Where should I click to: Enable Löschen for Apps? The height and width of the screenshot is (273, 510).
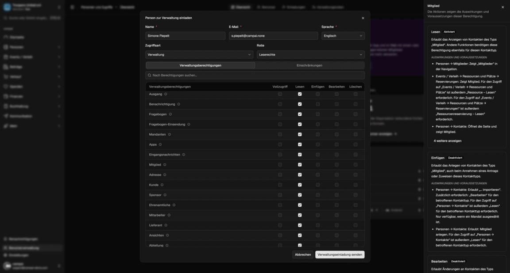[355, 144]
